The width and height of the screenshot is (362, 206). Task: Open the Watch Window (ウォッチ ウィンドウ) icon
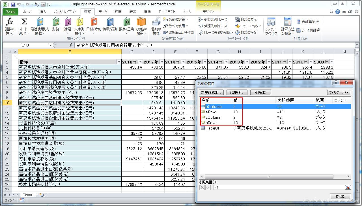pos(271,26)
